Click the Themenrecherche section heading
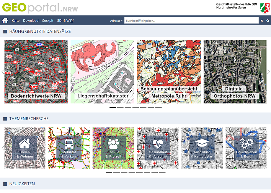Viewport: 271px width, 193px height. (29, 119)
